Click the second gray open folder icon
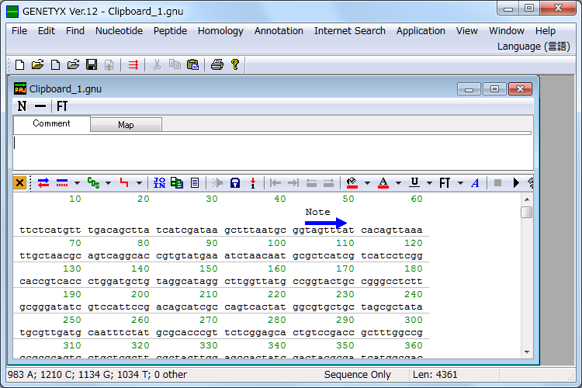Viewport: 582px width, 388px height. 73,64
